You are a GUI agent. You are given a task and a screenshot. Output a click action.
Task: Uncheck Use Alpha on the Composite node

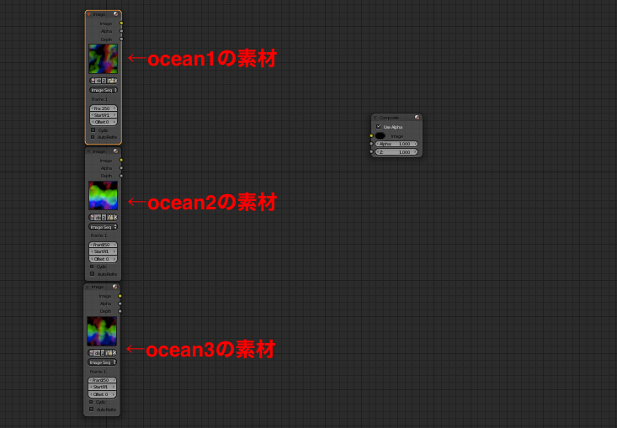click(379, 127)
